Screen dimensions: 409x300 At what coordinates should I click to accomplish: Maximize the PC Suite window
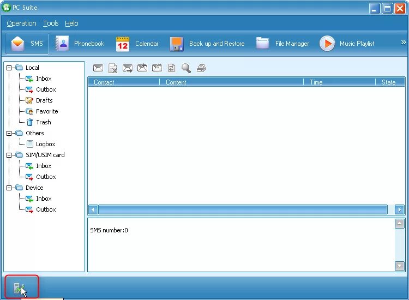(387, 9)
